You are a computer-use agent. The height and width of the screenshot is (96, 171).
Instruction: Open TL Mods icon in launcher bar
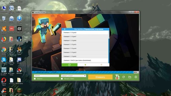pos(117,77)
